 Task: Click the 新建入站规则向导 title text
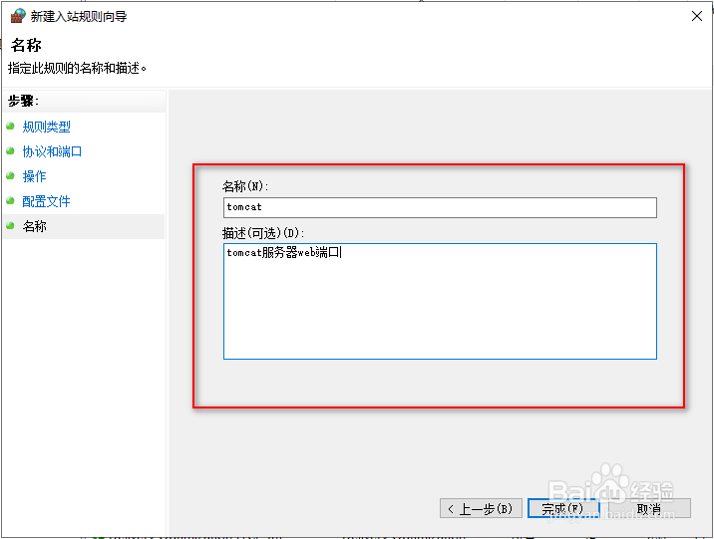click(79, 16)
